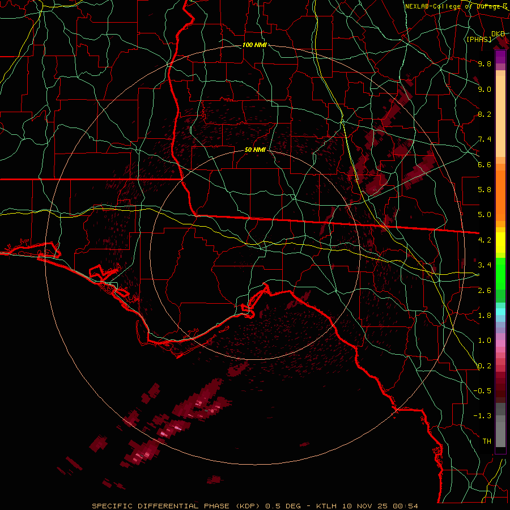Pick the pink segment of the color bar
The width and height of the screenshot is (510, 510).
click(500, 343)
